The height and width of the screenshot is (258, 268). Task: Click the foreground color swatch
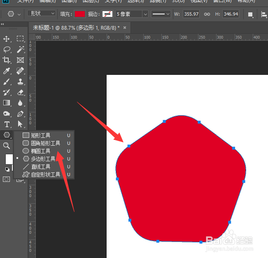click(x=9, y=159)
